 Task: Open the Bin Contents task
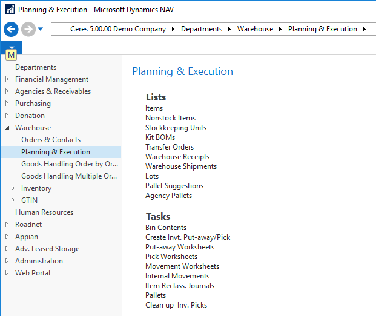click(166, 228)
